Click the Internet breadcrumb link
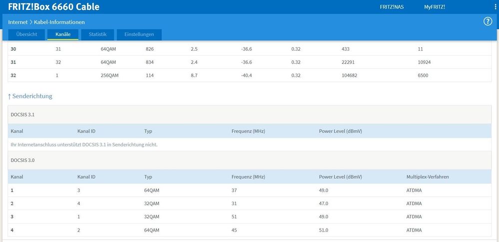 (17, 22)
